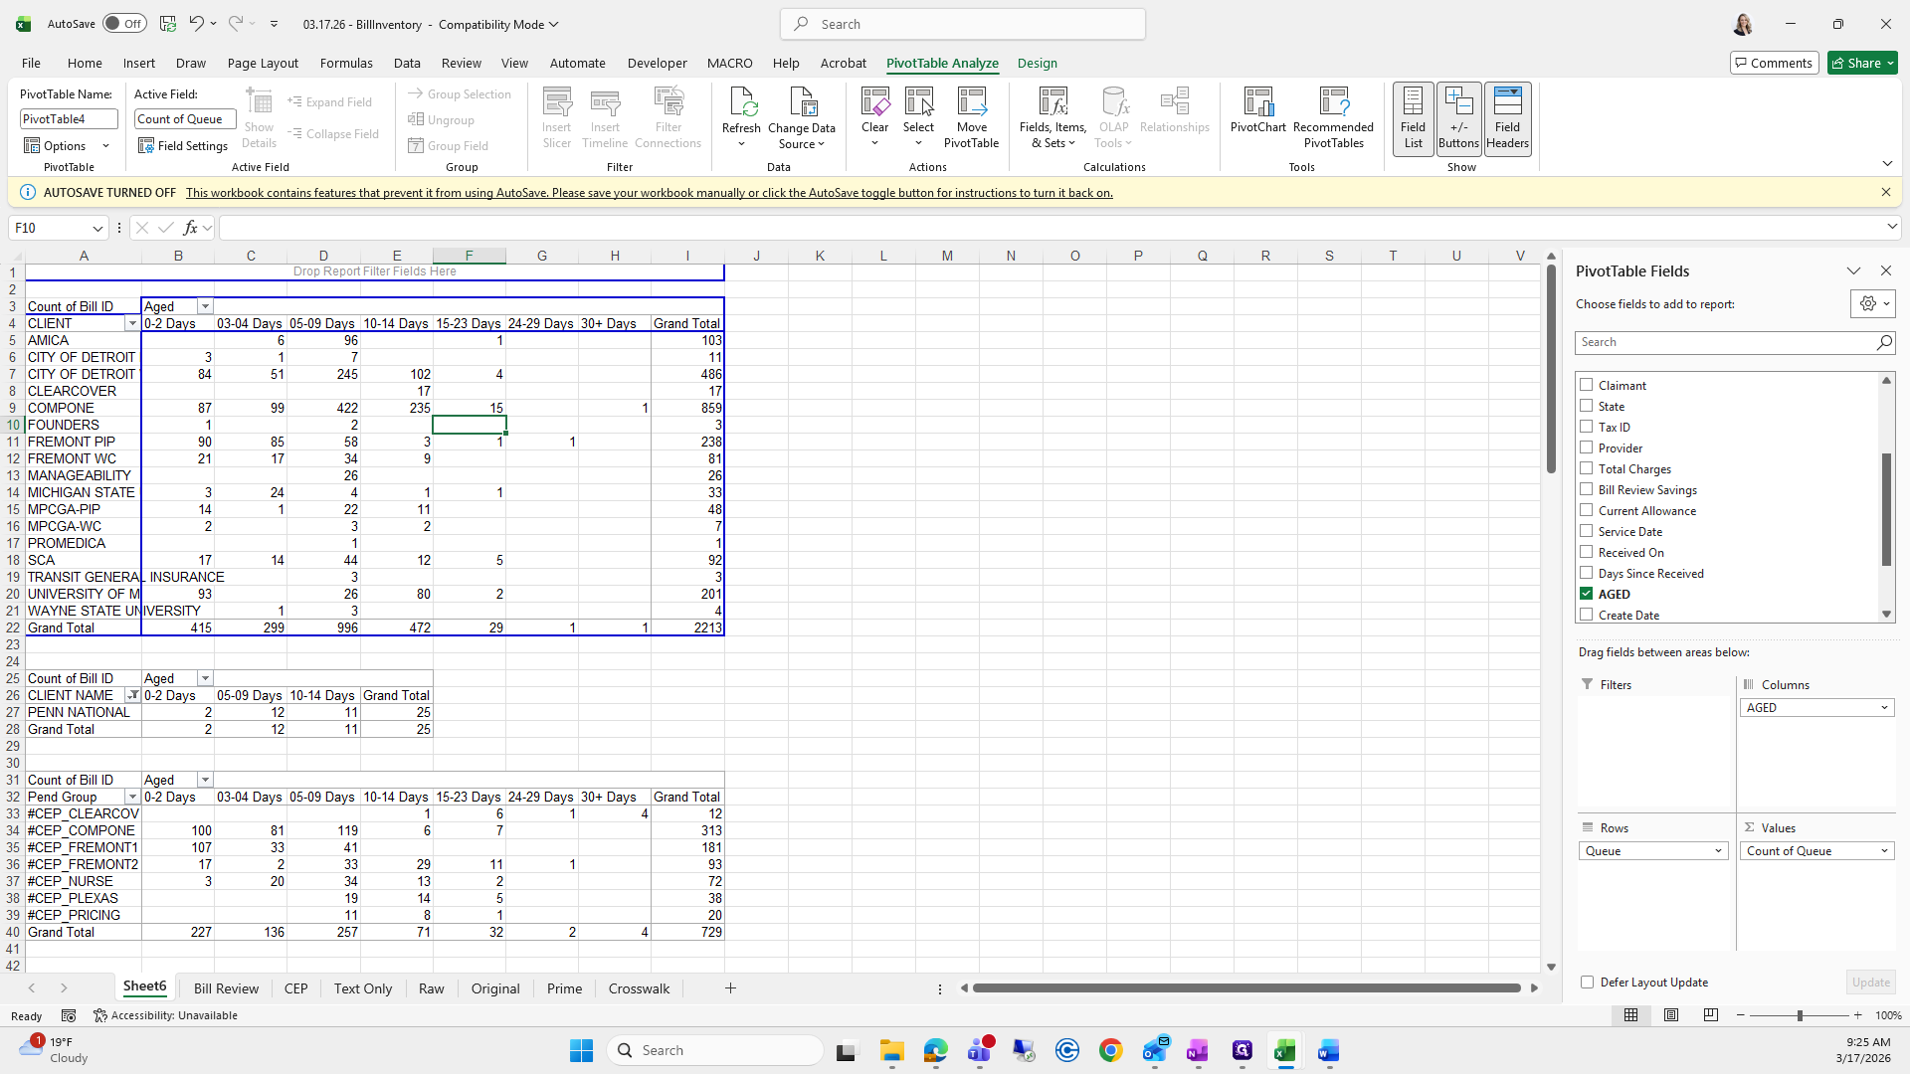Toggle the Field Headers display

[1507, 118]
